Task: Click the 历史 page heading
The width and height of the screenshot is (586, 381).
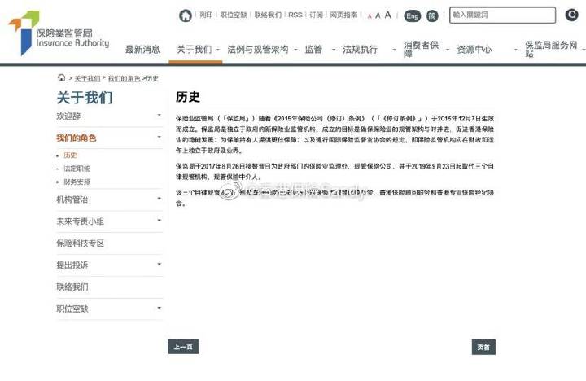Action: tap(188, 97)
